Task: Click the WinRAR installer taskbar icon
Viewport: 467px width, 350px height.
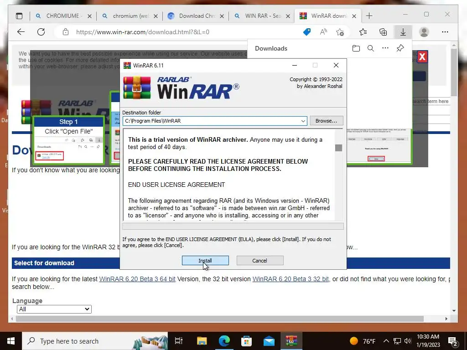Action: (x=291, y=341)
